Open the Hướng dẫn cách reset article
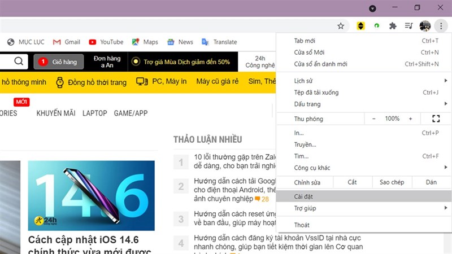The image size is (452, 254). [x=234, y=218]
